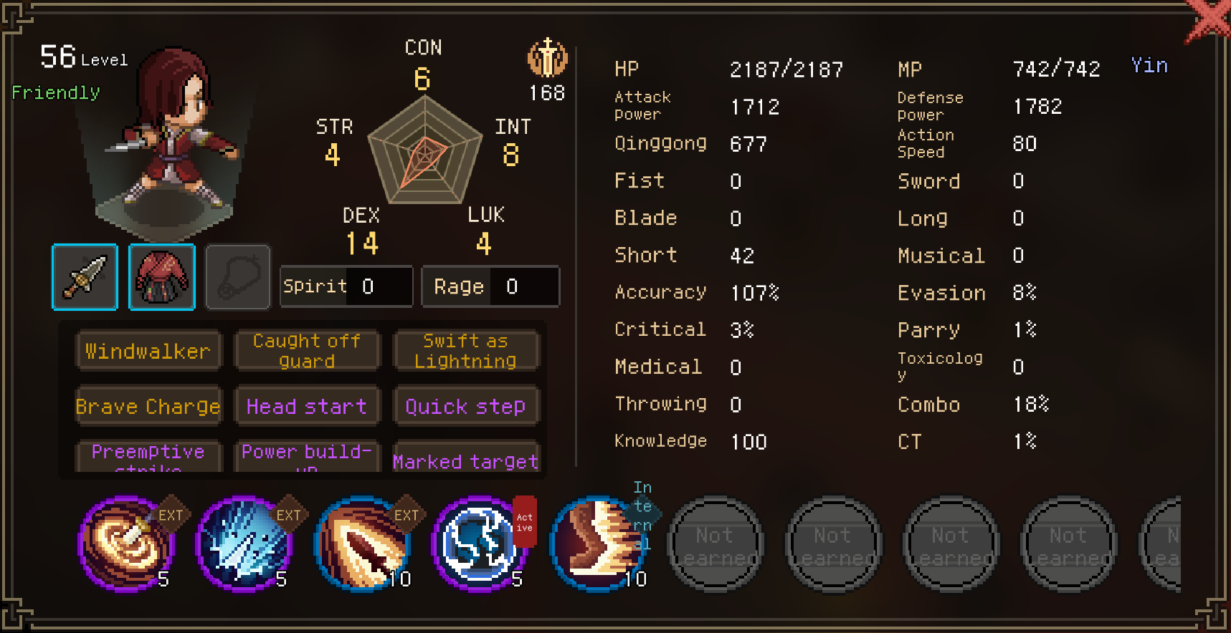Select the equipped dagger weapon slot
The height and width of the screenshot is (633, 1231).
(x=85, y=277)
